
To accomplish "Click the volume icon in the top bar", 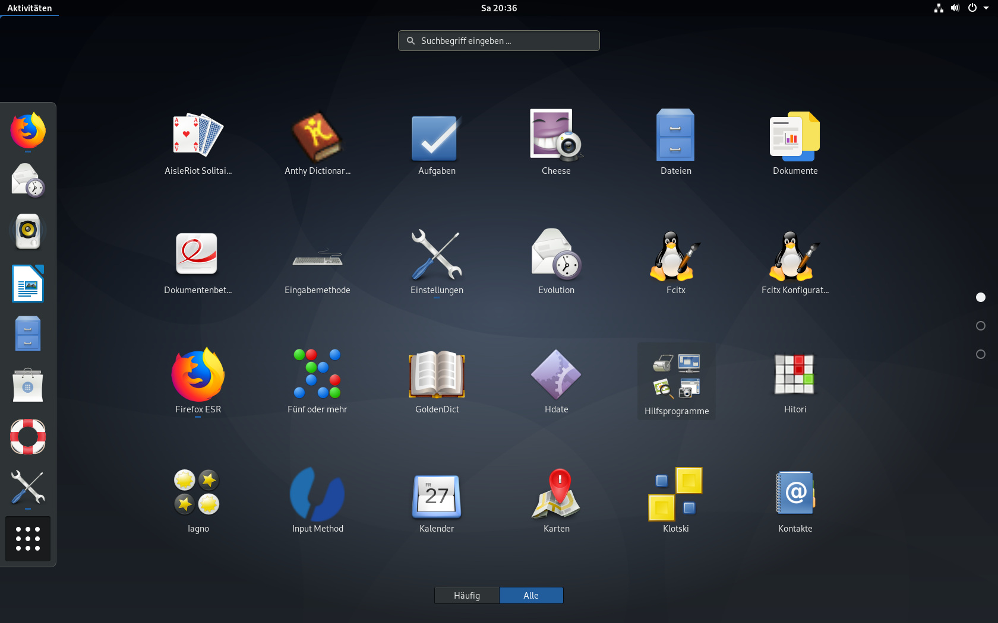I will [955, 8].
